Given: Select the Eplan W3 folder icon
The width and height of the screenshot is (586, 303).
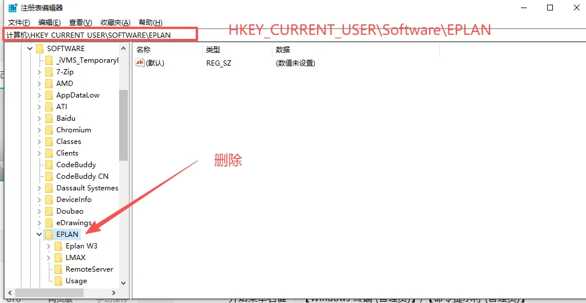Looking at the screenshot, I should click(58, 246).
